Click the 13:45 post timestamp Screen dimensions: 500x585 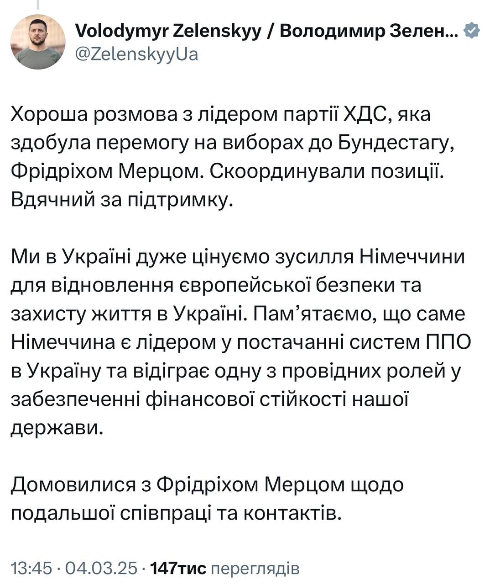coord(32,568)
